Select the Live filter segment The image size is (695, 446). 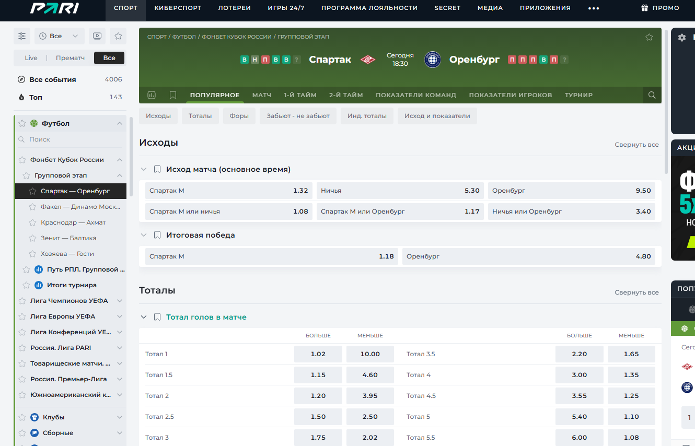[31, 58]
